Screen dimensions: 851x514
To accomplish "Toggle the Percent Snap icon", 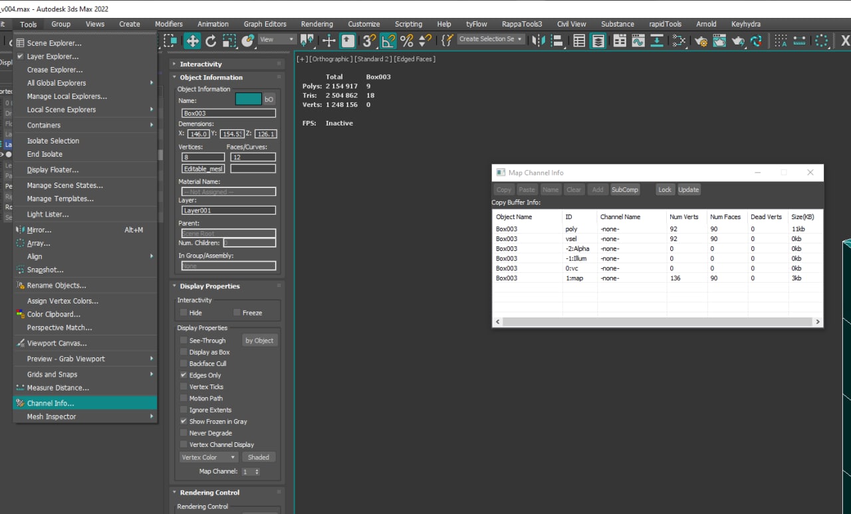I will [x=406, y=41].
